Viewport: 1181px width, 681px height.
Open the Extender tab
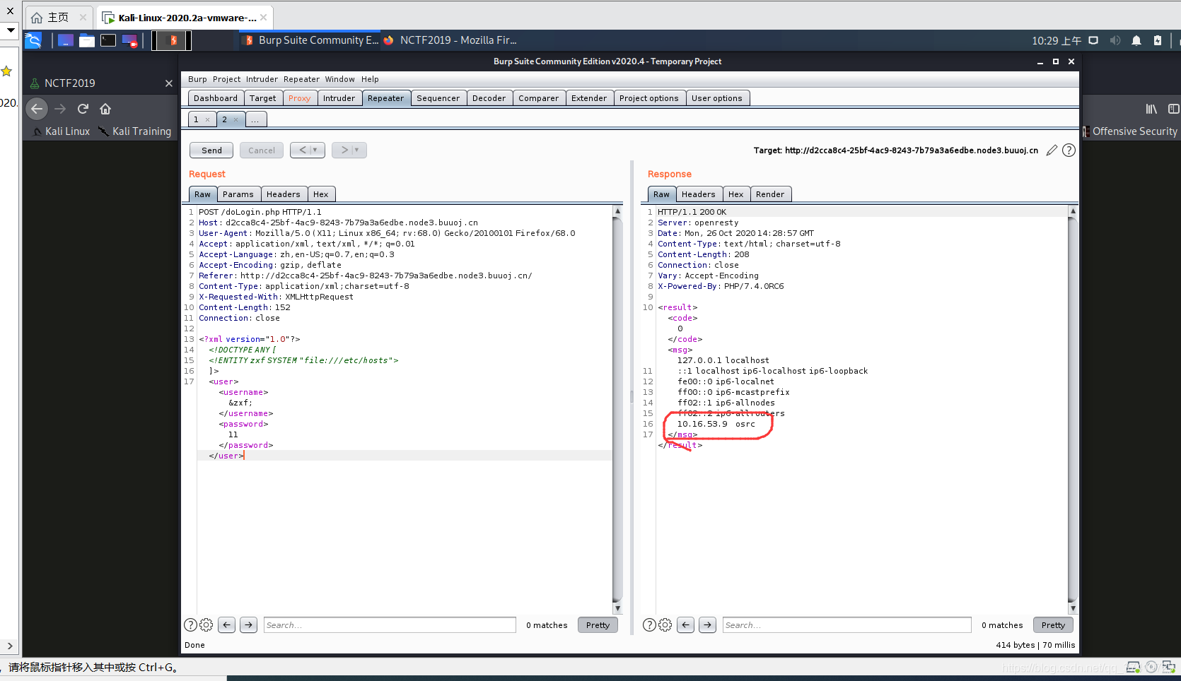[x=589, y=98]
